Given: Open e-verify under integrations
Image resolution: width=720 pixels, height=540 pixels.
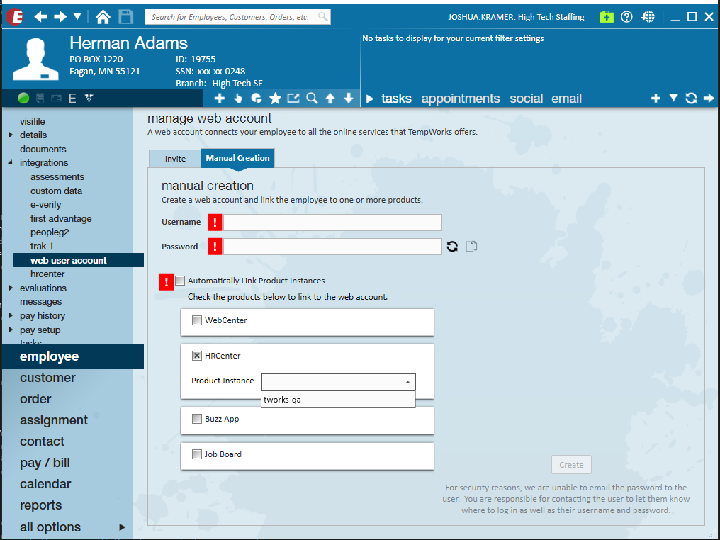Looking at the screenshot, I should (x=45, y=205).
